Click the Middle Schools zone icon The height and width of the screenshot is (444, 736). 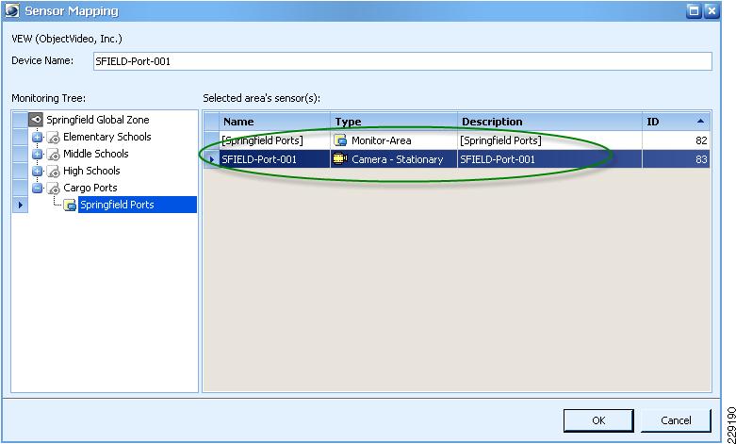click(x=54, y=155)
